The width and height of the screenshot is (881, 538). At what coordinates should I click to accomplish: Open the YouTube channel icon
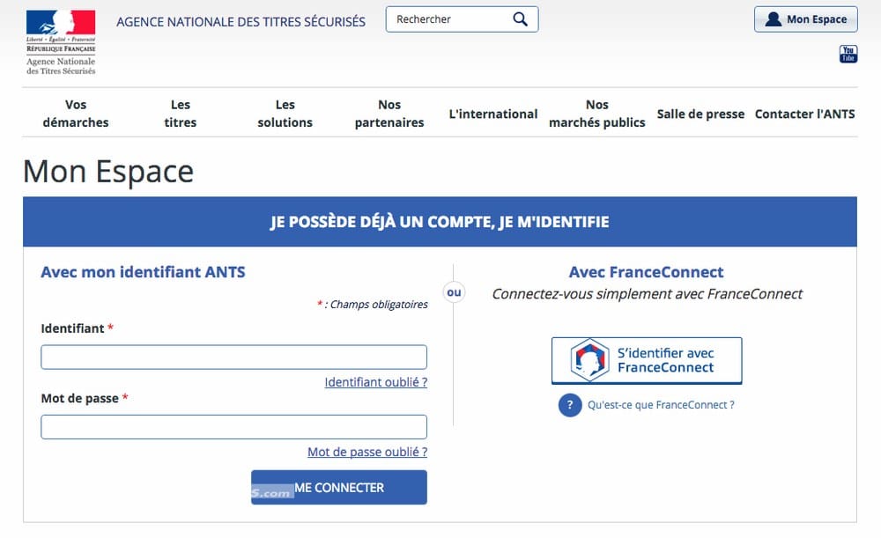click(847, 55)
